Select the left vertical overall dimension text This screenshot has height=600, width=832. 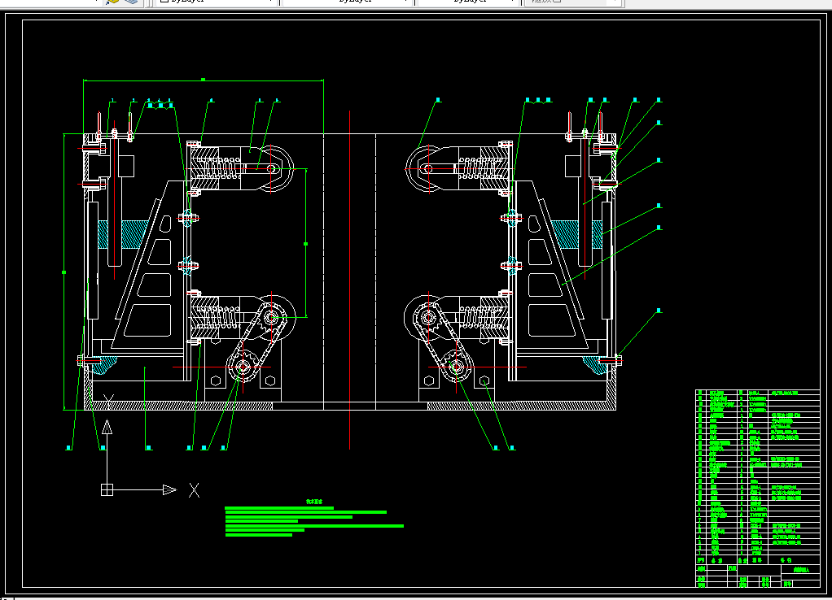(64, 272)
